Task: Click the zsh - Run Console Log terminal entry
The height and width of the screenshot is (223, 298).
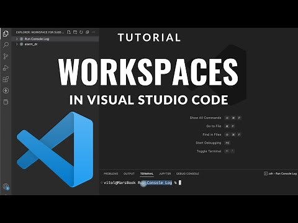Action: point(281,173)
